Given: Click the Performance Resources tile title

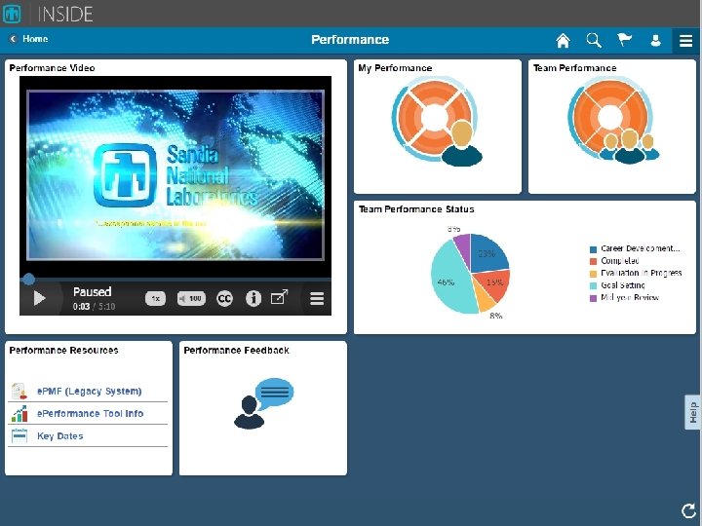Looking at the screenshot, I should [63, 351].
